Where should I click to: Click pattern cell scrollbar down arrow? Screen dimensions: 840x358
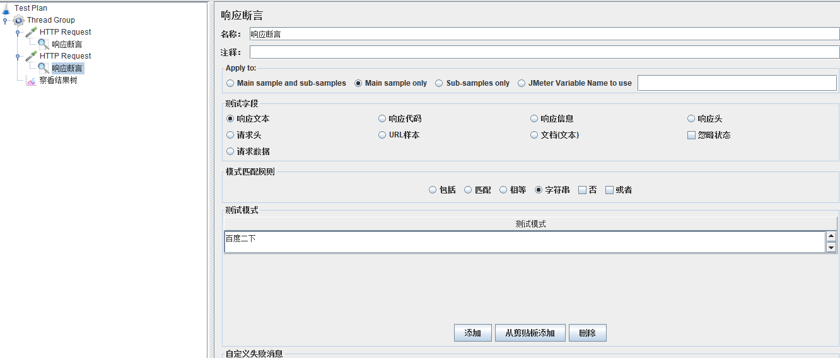(x=831, y=248)
